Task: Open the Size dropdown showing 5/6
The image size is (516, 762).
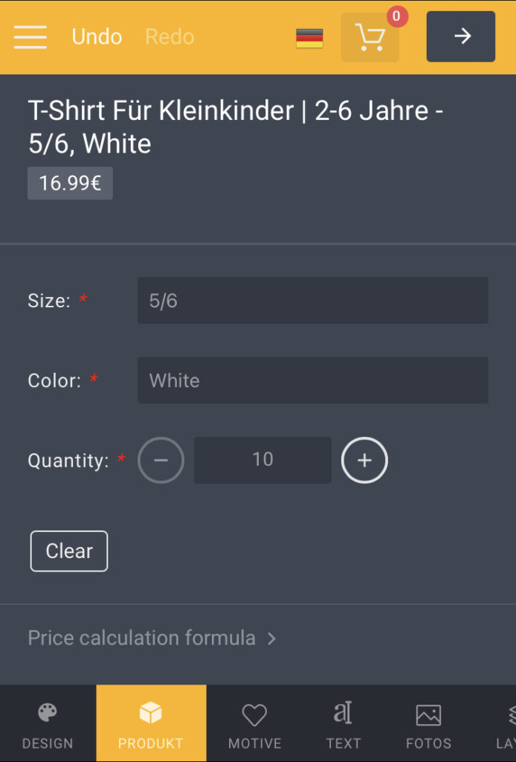Action: point(312,301)
